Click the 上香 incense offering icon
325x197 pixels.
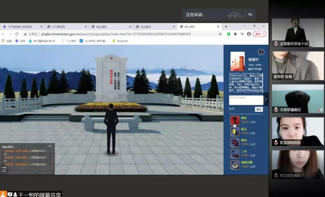point(235,154)
